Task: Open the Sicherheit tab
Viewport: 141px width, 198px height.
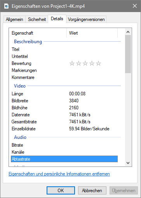Action: (37, 19)
